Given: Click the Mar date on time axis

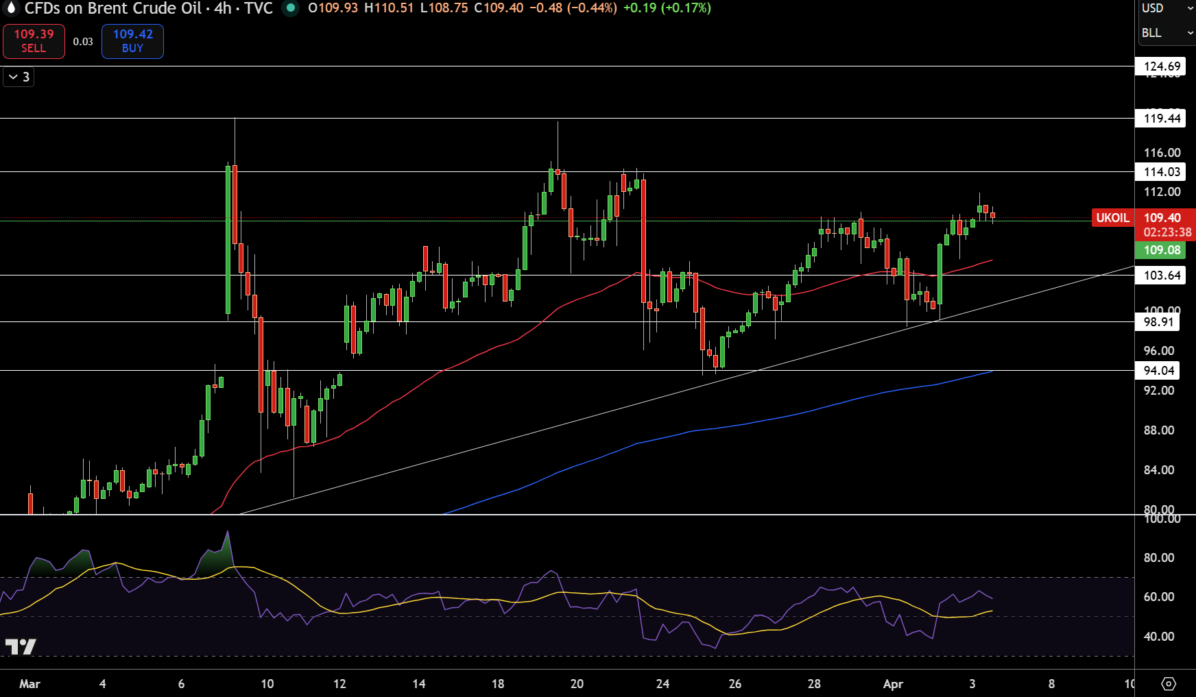Looking at the screenshot, I should tap(29, 684).
